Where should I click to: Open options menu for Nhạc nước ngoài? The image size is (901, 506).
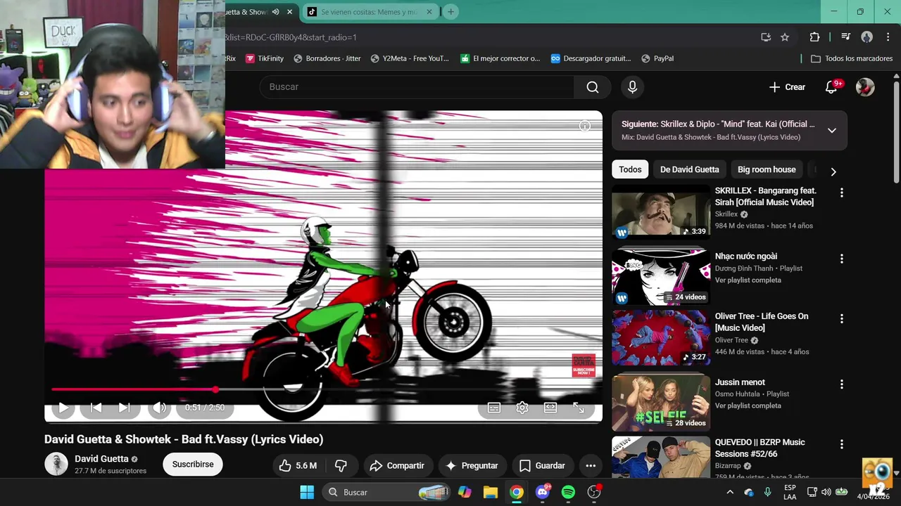(841, 259)
